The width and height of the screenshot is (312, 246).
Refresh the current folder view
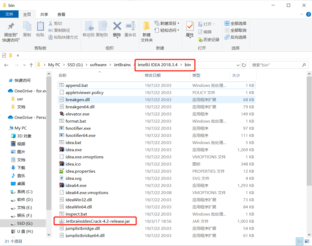(244, 65)
